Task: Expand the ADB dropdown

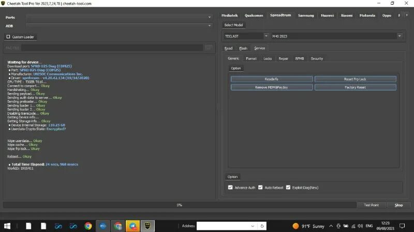Action: (x=210, y=26)
